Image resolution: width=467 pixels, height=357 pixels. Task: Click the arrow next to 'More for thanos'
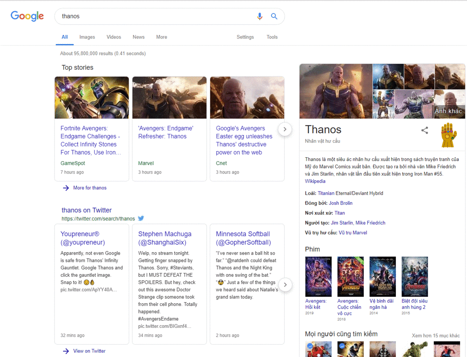click(x=66, y=188)
